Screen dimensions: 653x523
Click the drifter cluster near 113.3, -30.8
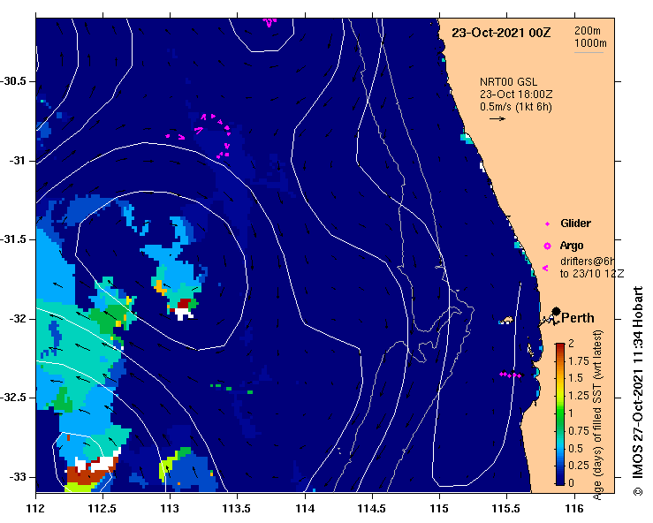tap(214, 135)
